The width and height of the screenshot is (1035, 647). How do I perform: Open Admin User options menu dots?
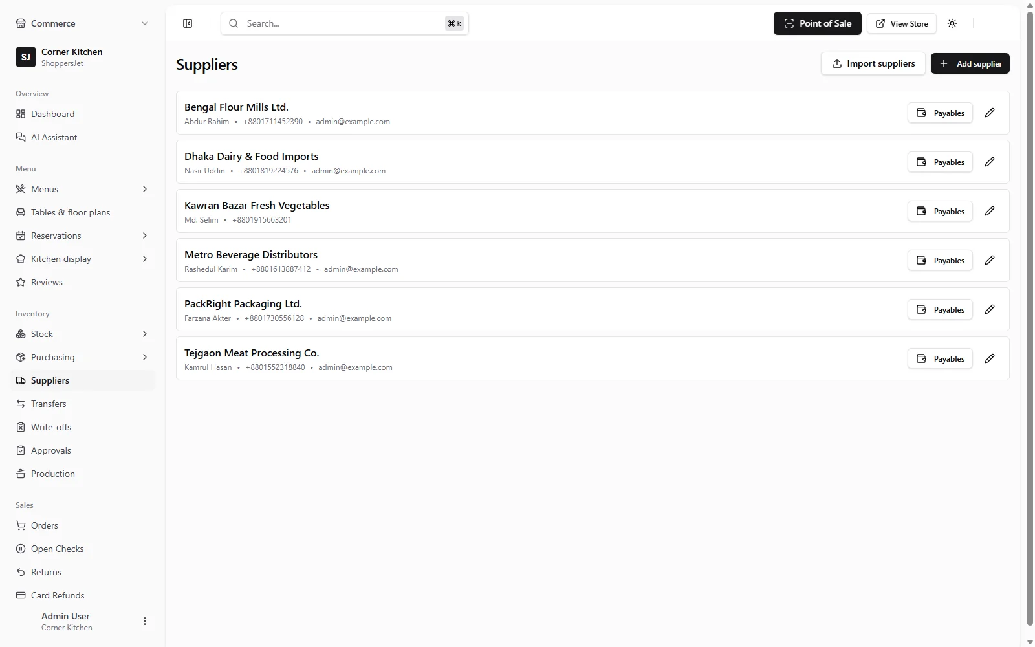click(x=145, y=621)
